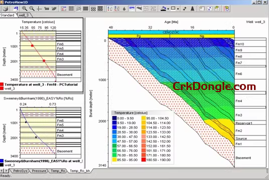The width and height of the screenshot is (269, 180).
Task: Select the zoom out magnifier tool
Action: pos(32,8)
